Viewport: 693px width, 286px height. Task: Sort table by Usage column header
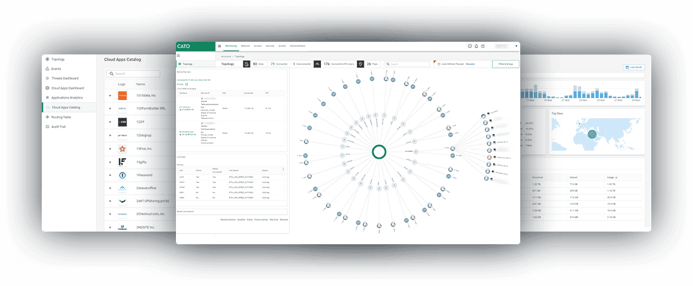(x=611, y=178)
